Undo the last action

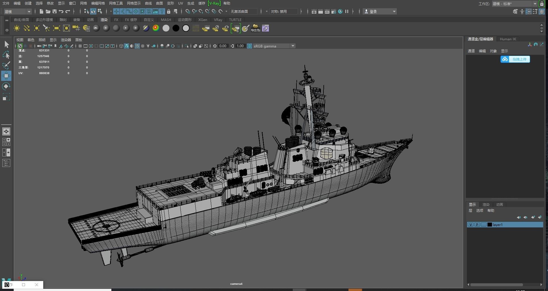(61, 11)
